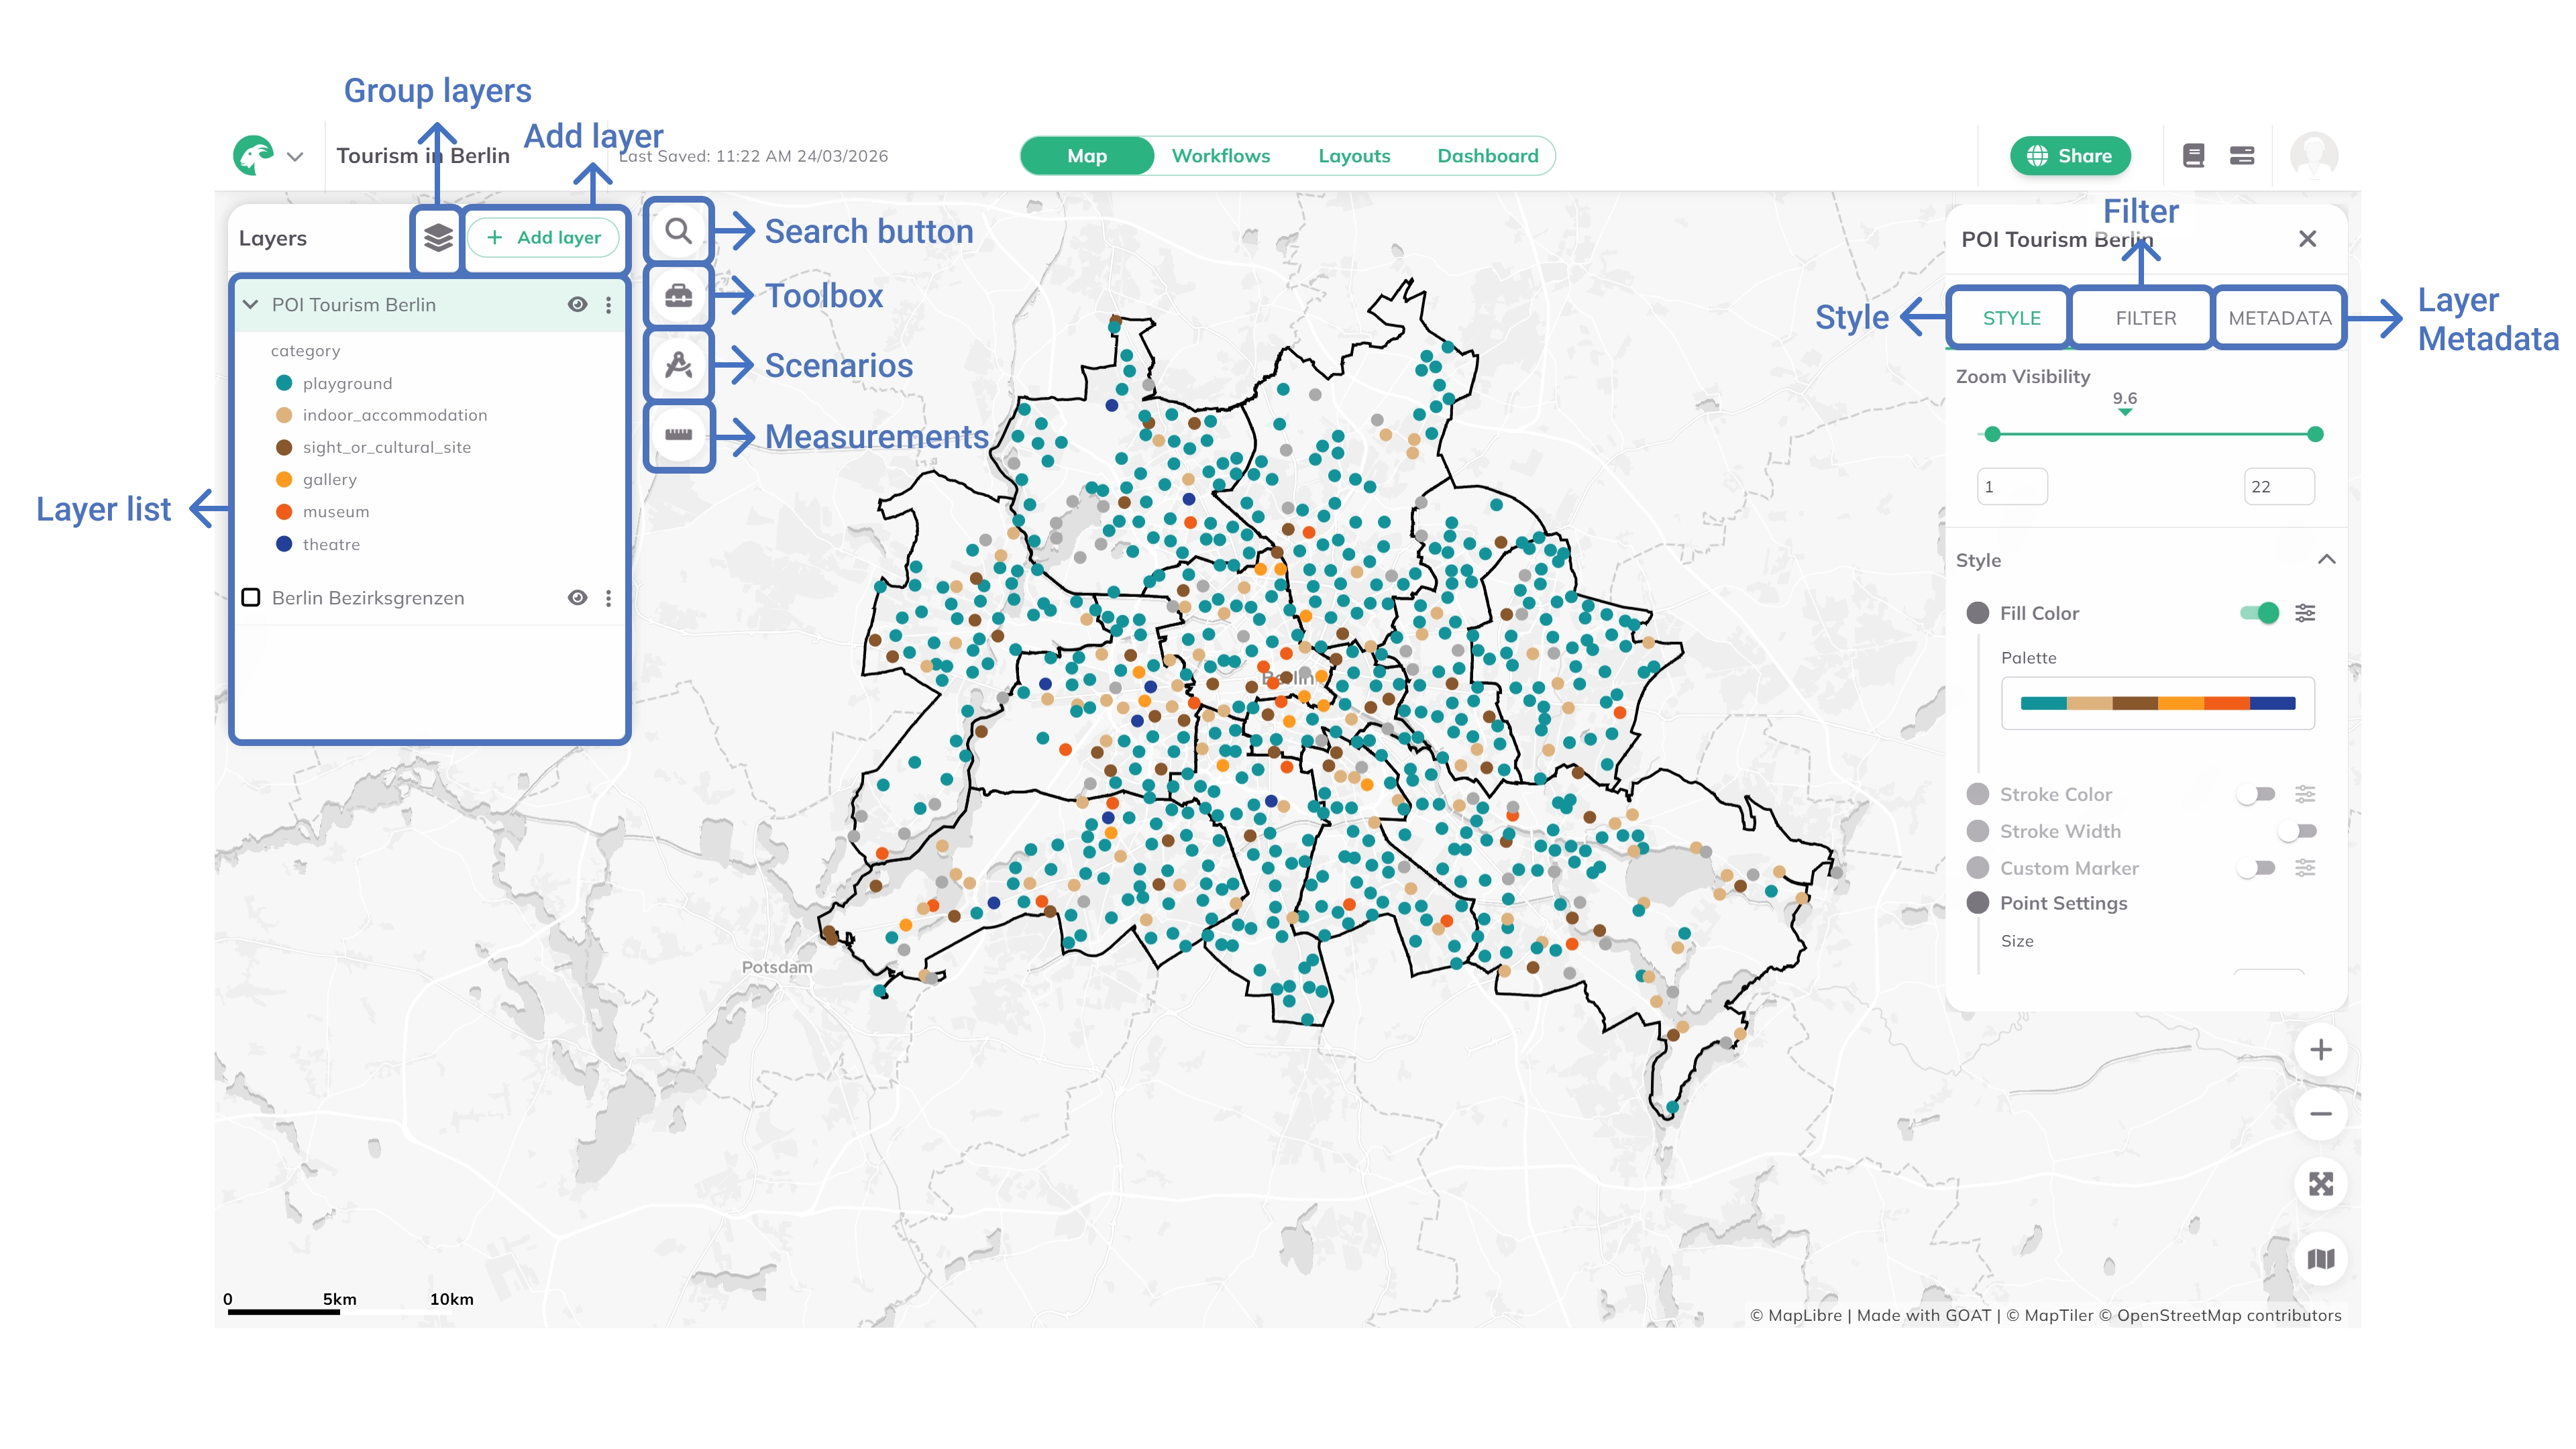Select the basemap switcher icon
The width and height of the screenshot is (2576, 1449).
coord(2322,1259)
